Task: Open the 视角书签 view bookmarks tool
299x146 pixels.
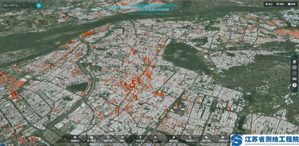Action: (x=206, y=139)
